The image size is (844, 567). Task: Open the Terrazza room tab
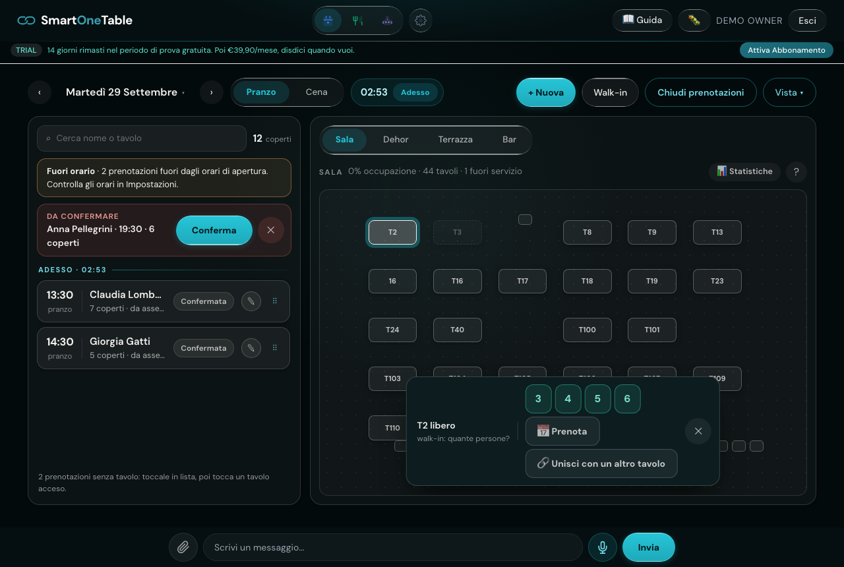(x=456, y=140)
